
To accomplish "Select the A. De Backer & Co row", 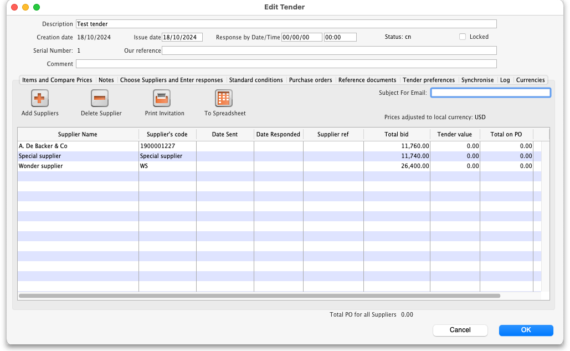I will click(x=78, y=146).
